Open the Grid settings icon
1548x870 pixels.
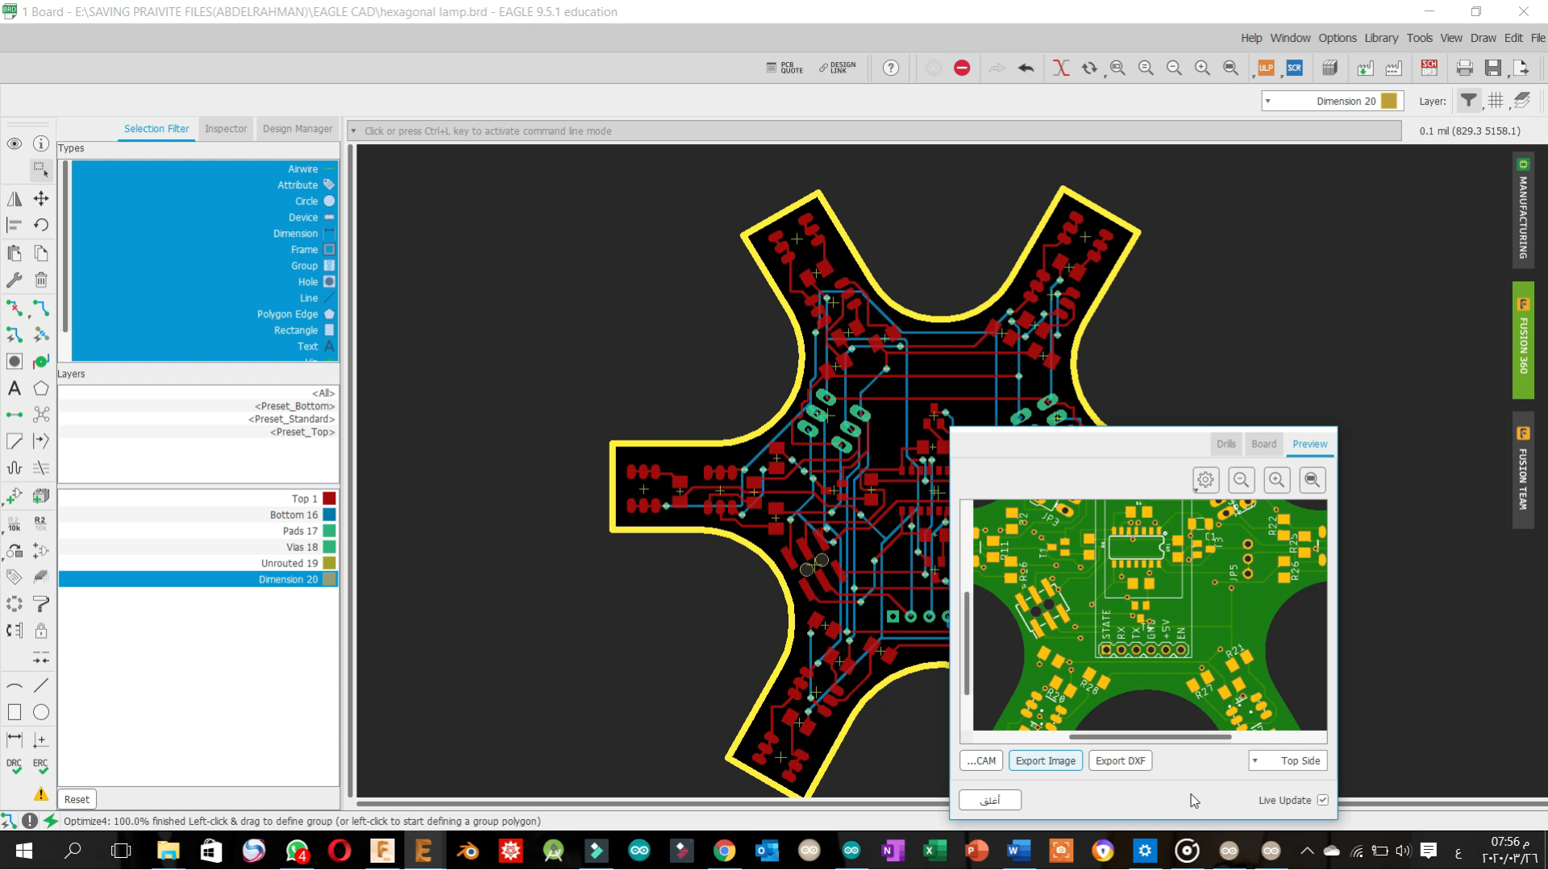[1496, 101]
